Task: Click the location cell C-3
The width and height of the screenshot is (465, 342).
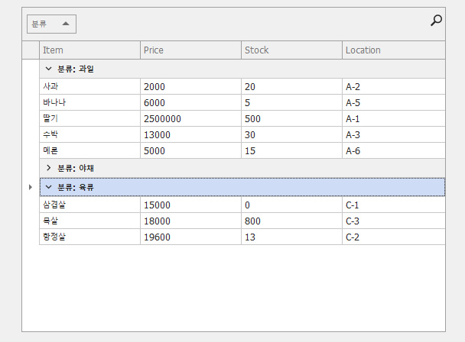Action: (x=394, y=221)
